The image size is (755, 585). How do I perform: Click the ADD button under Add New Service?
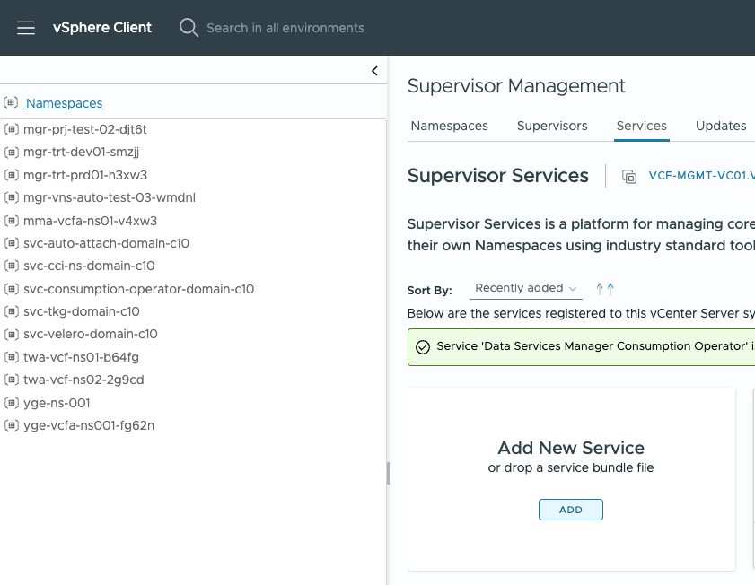tap(570, 509)
